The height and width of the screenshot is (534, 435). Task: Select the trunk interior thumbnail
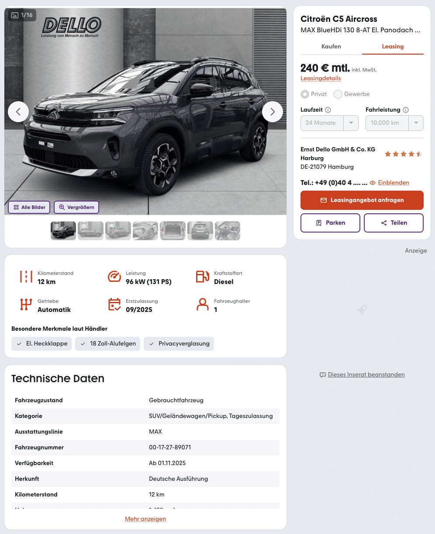pyautogui.click(x=173, y=231)
